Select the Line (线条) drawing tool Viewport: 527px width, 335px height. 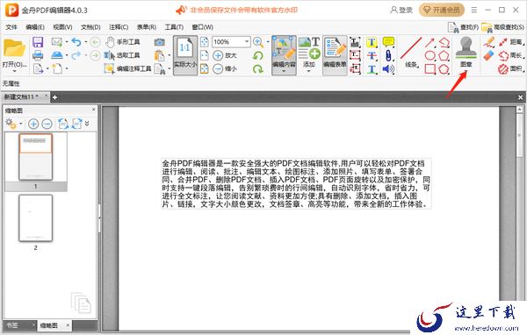pyautogui.click(x=411, y=53)
